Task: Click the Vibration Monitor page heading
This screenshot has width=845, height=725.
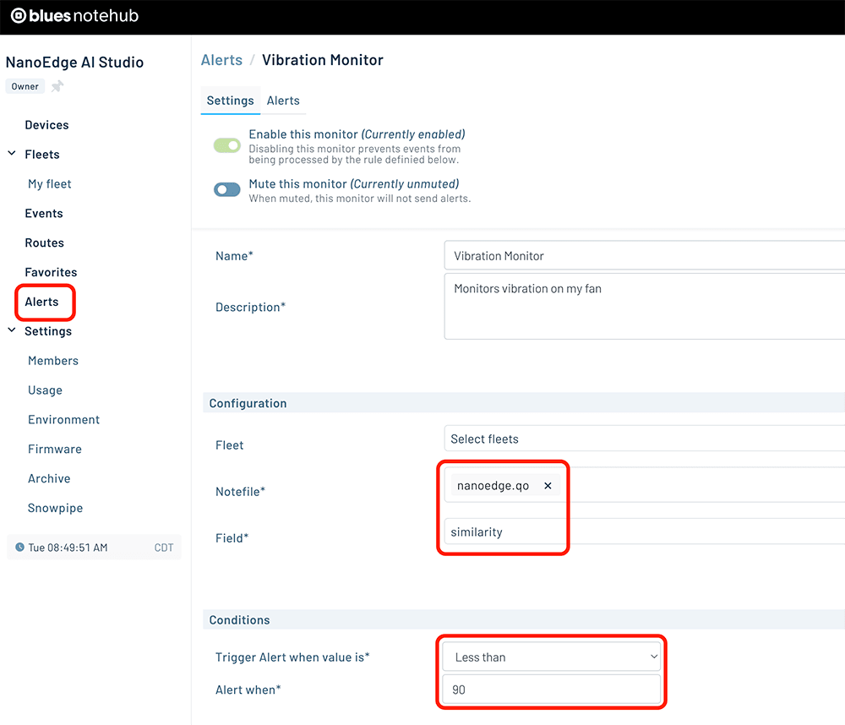Action: [322, 60]
